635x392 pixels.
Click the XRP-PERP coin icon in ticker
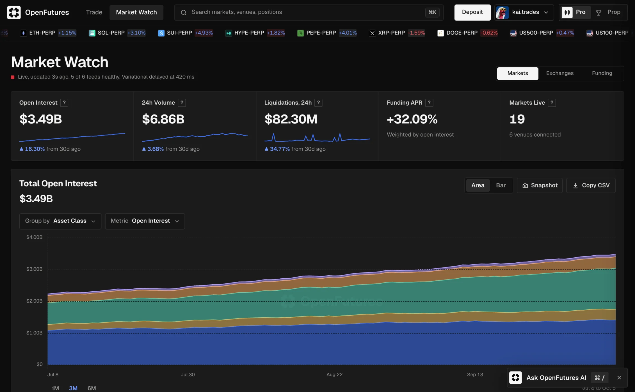(x=372, y=33)
